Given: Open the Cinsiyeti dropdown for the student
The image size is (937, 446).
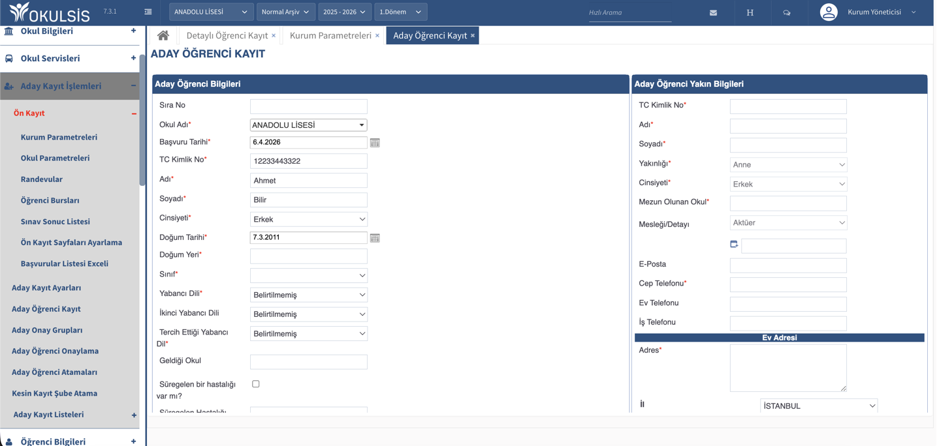Looking at the screenshot, I should [x=308, y=219].
